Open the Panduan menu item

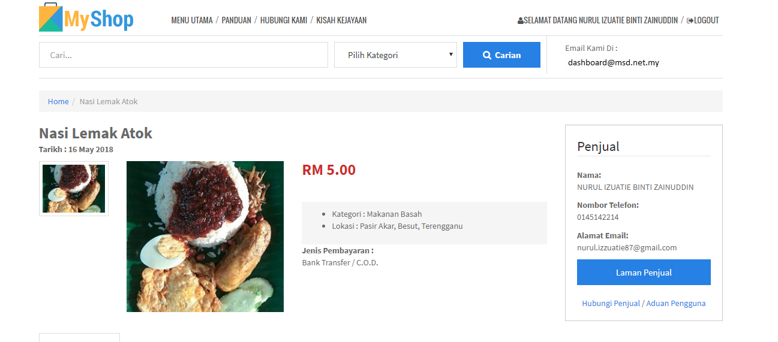(x=236, y=20)
